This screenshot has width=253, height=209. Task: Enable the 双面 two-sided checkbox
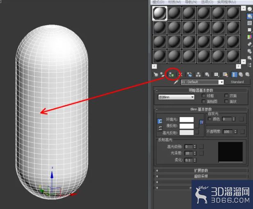pos(226,96)
